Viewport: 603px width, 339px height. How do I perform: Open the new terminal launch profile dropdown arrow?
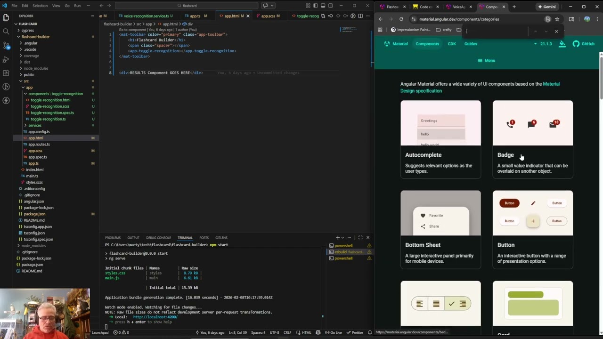coord(342,238)
